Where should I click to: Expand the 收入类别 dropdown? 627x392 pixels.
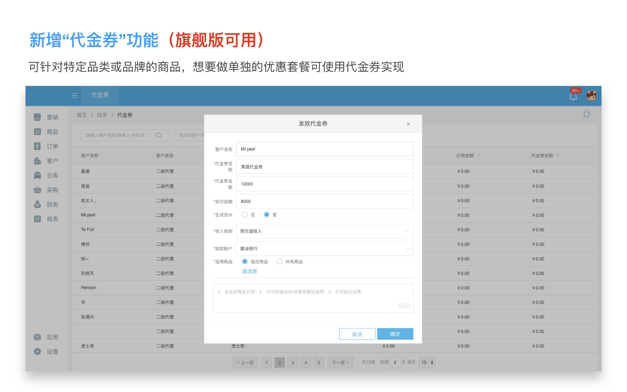(x=324, y=231)
